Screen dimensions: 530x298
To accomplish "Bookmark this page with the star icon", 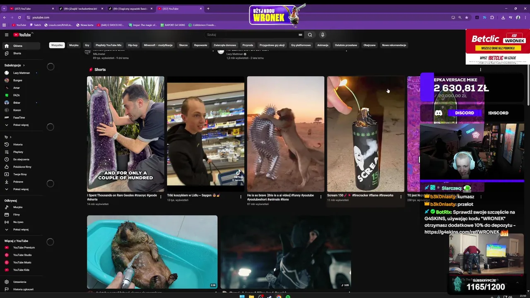I will coord(467,17).
